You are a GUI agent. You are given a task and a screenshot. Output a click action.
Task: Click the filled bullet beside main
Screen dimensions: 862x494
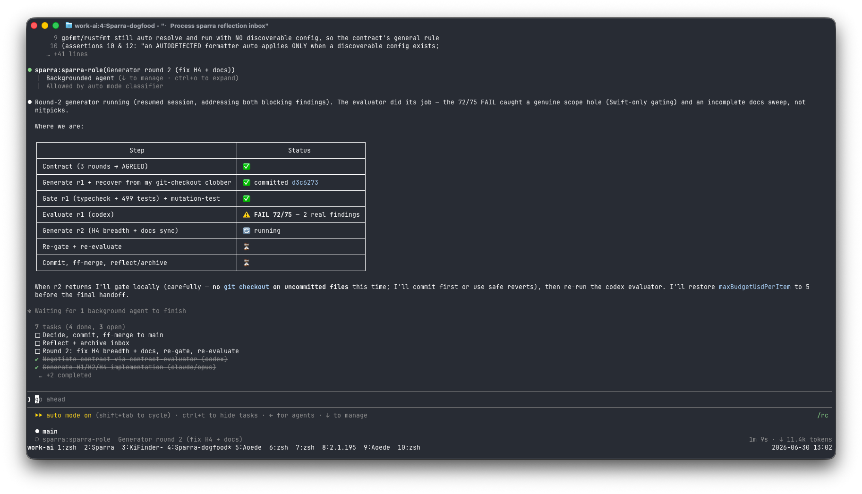[37, 431]
